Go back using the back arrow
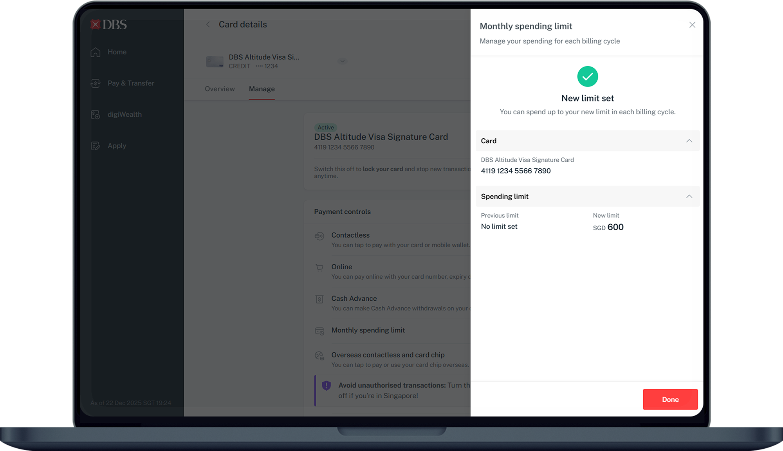783x451 pixels. pos(208,25)
